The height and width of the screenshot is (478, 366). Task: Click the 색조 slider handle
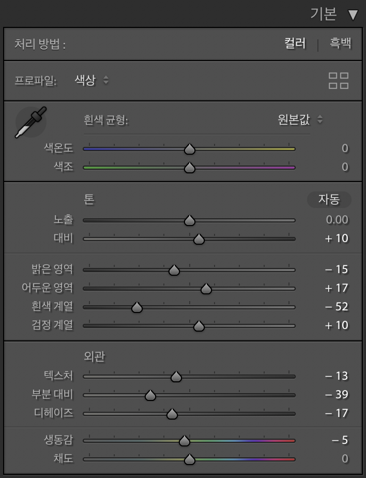[190, 168]
